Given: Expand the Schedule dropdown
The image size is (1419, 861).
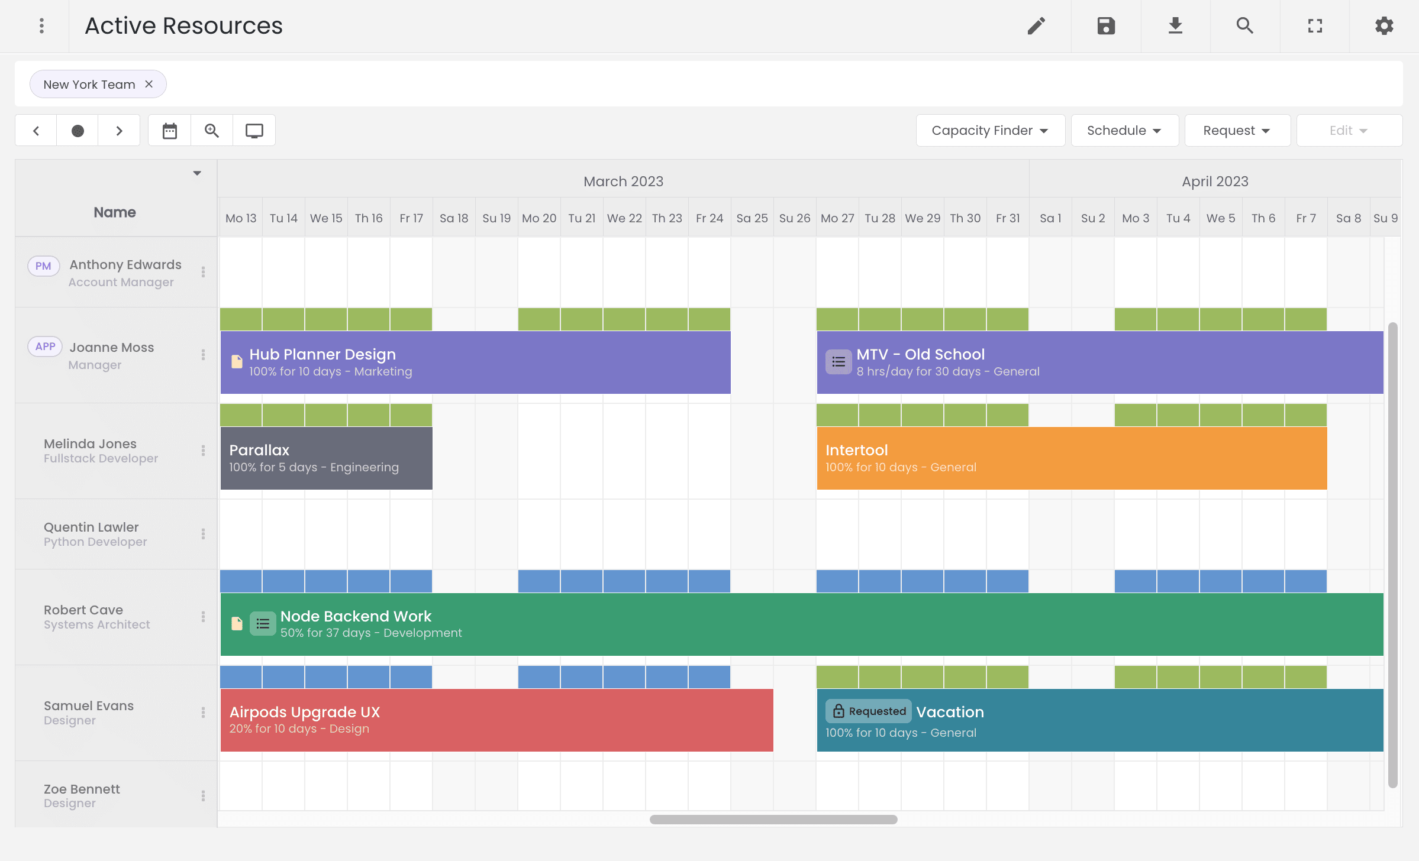Looking at the screenshot, I should [x=1124, y=130].
